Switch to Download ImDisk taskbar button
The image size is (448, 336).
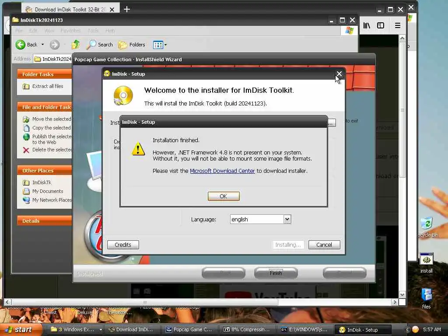click(134, 330)
